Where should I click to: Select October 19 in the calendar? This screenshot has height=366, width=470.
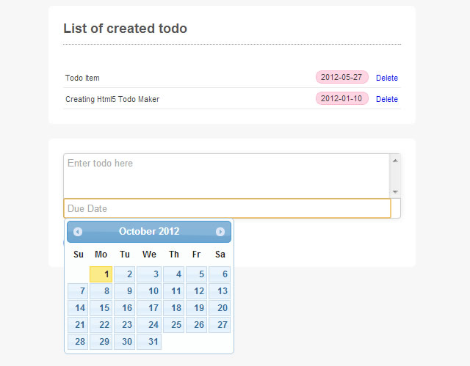pos(196,308)
